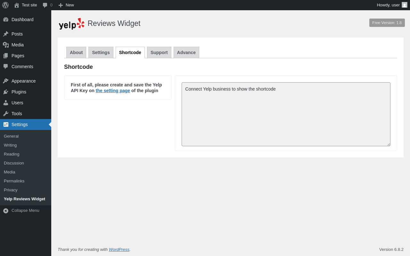Open the comments bubble icon in admin bar
Image resolution: width=410 pixels, height=256 pixels.
pos(45,5)
